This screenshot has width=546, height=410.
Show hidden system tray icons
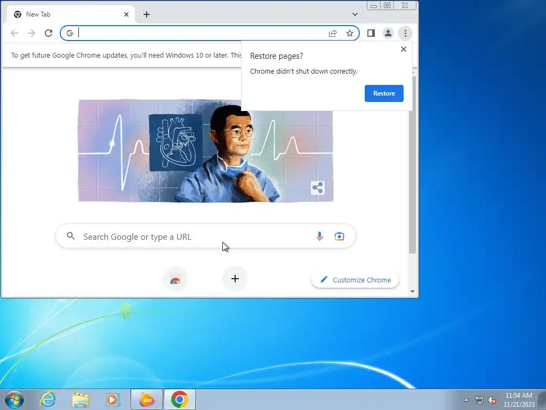[x=466, y=400]
